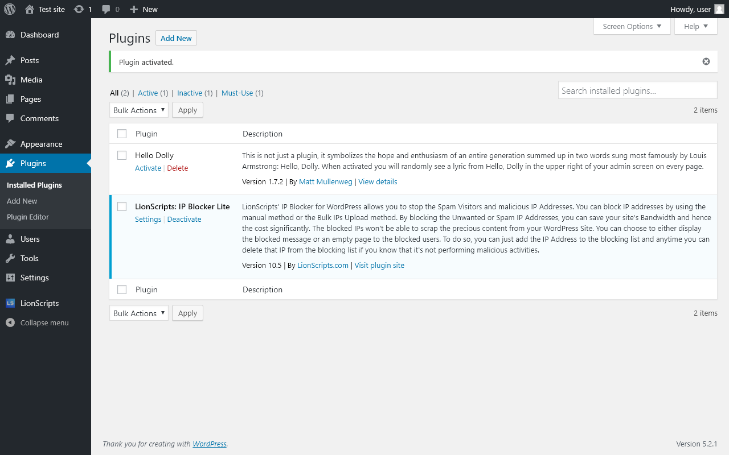Open Dashboard via its gauge icon
The image size is (729, 455).
pyautogui.click(x=10, y=35)
